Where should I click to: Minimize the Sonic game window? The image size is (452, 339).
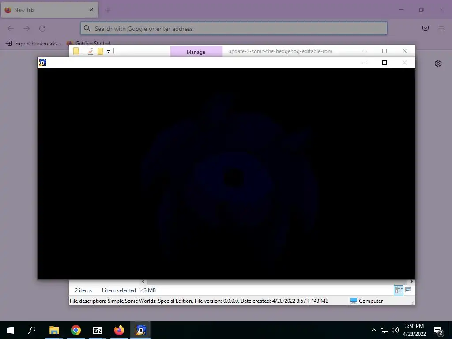point(364,63)
